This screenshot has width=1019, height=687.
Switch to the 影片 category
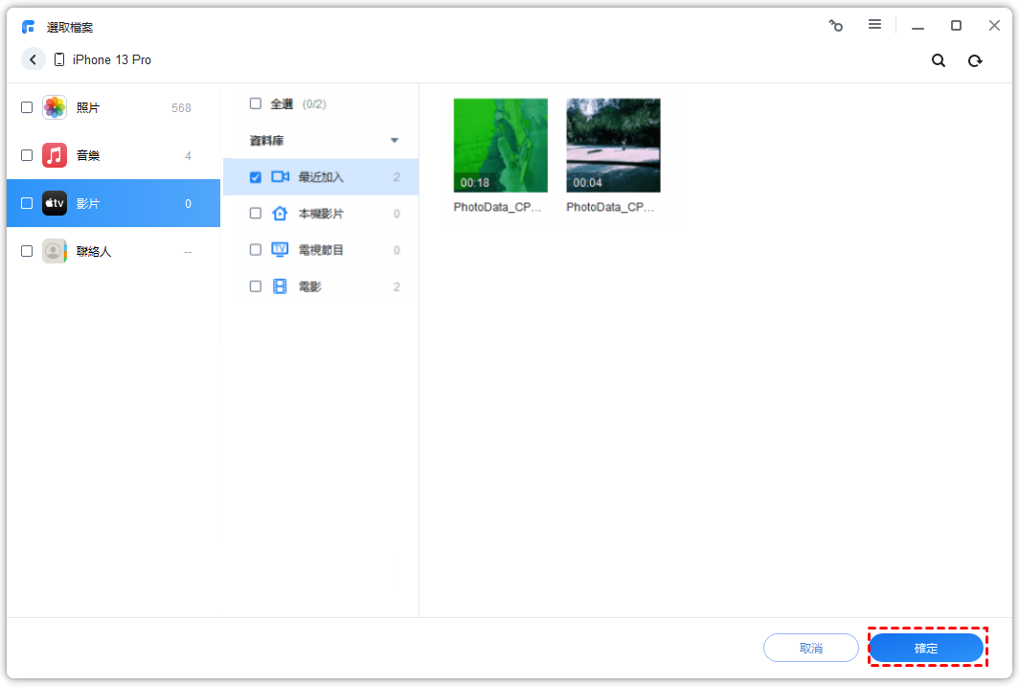88,203
